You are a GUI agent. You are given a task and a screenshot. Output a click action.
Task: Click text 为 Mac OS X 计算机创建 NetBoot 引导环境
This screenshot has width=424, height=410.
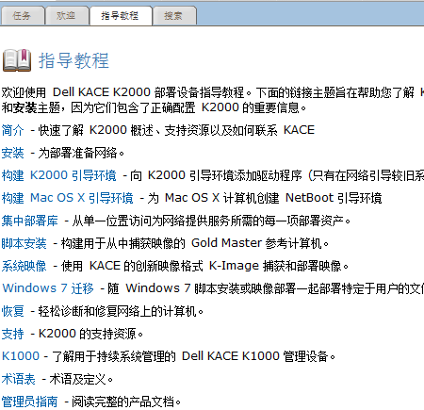pos(265,198)
